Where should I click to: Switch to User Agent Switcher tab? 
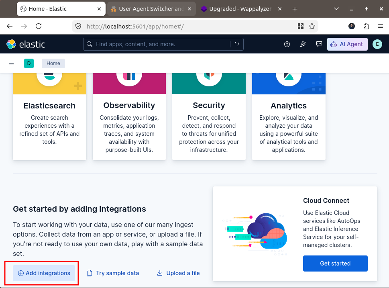coord(151,9)
